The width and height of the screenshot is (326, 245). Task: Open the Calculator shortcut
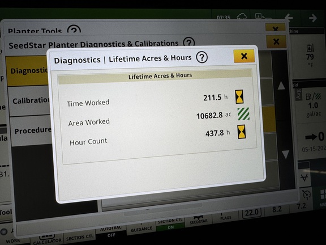click(x=47, y=239)
